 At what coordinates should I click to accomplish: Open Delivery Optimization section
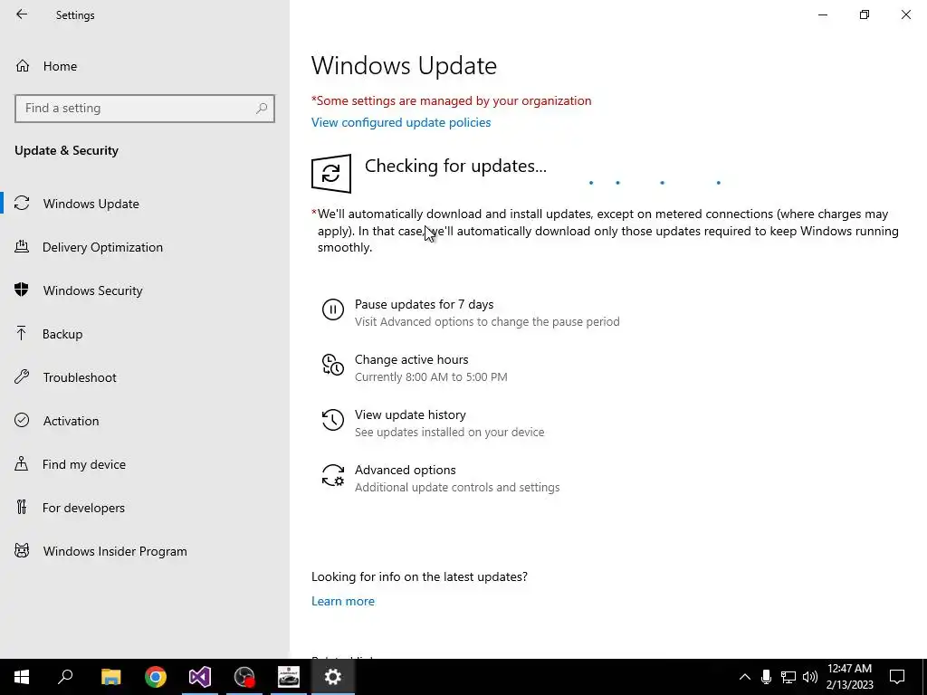(x=145, y=247)
